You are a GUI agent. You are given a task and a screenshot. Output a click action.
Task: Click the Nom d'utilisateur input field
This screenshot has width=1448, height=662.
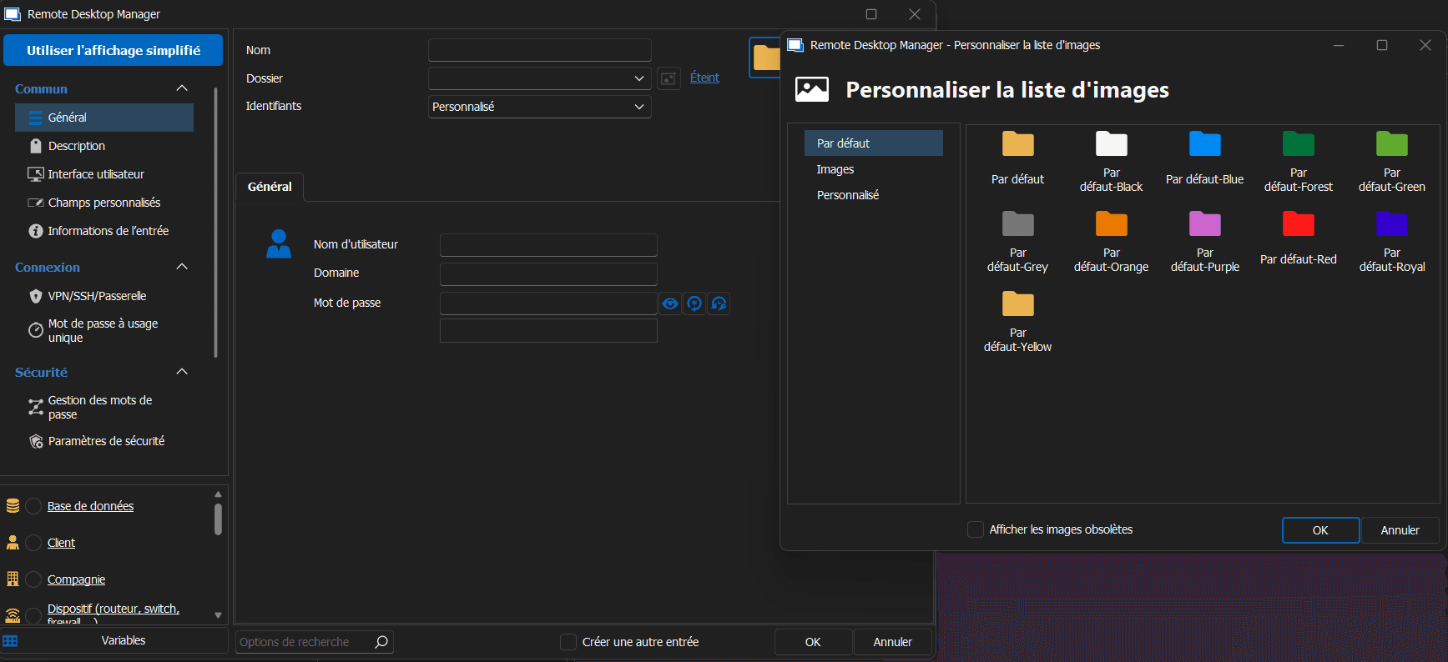(548, 245)
